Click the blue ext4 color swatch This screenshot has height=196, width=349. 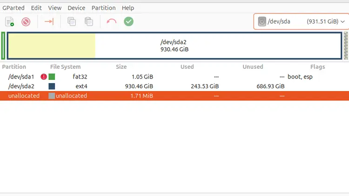coord(52,86)
